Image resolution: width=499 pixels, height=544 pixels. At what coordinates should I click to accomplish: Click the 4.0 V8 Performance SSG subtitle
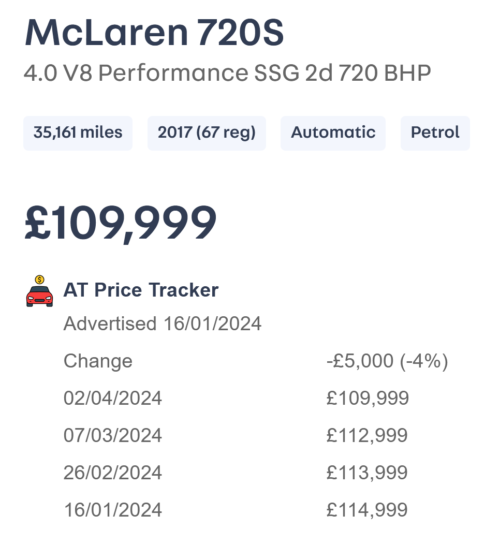tap(227, 73)
